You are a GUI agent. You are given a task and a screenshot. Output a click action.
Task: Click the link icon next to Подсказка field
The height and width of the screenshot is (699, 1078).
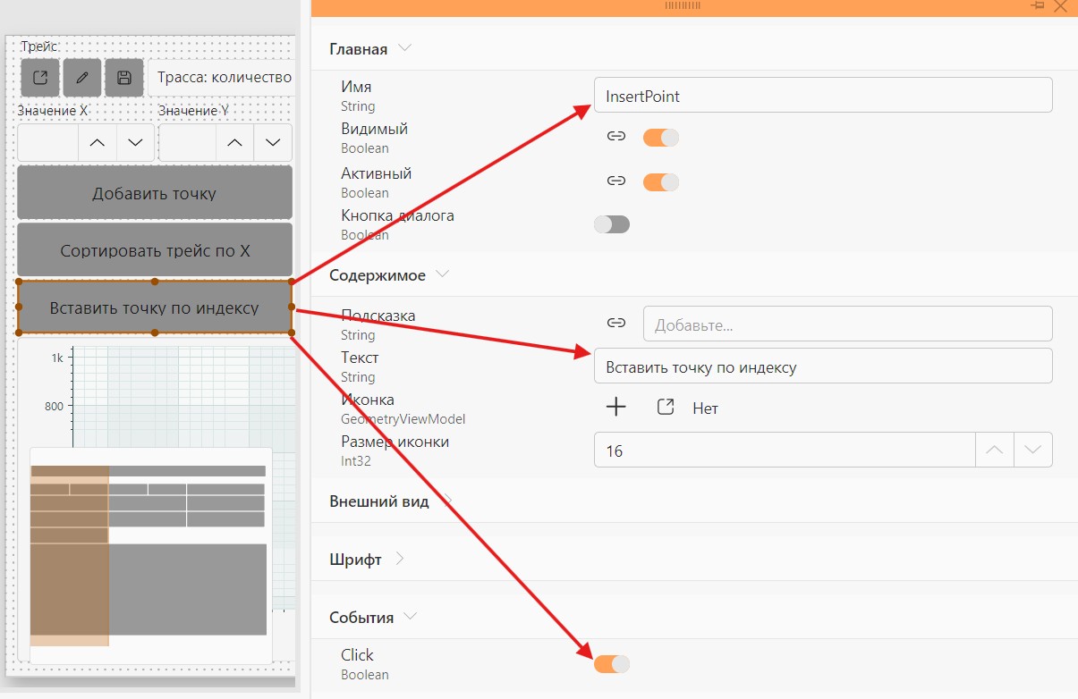pos(615,323)
